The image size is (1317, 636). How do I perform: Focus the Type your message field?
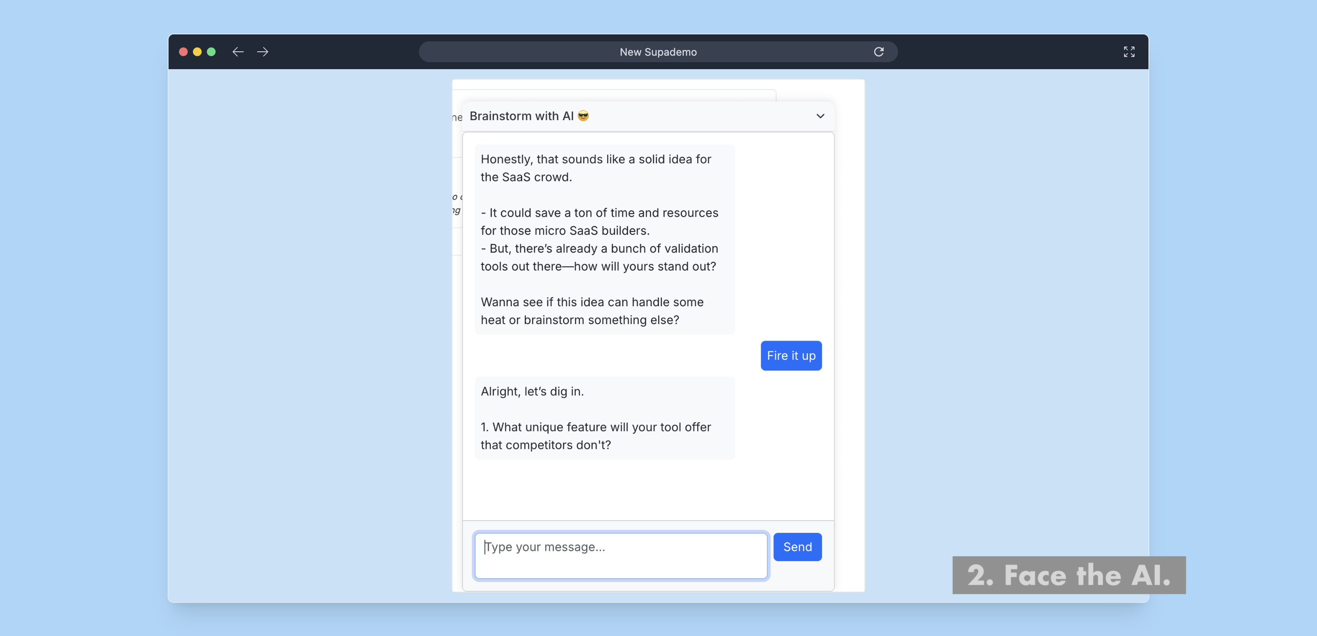point(620,555)
